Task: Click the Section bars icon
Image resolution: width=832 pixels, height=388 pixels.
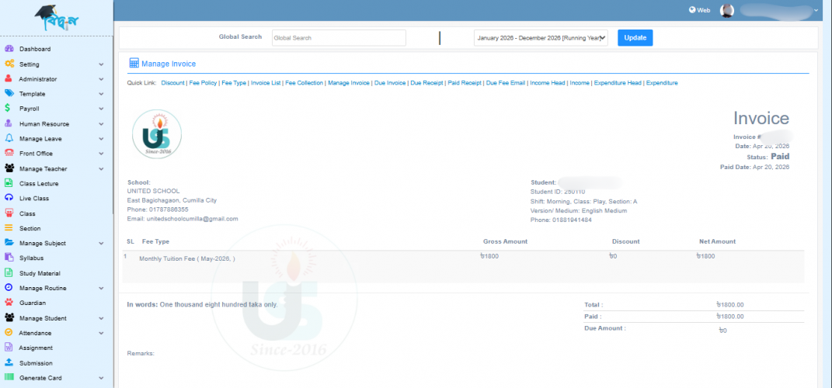Action: pyautogui.click(x=9, y=228)
